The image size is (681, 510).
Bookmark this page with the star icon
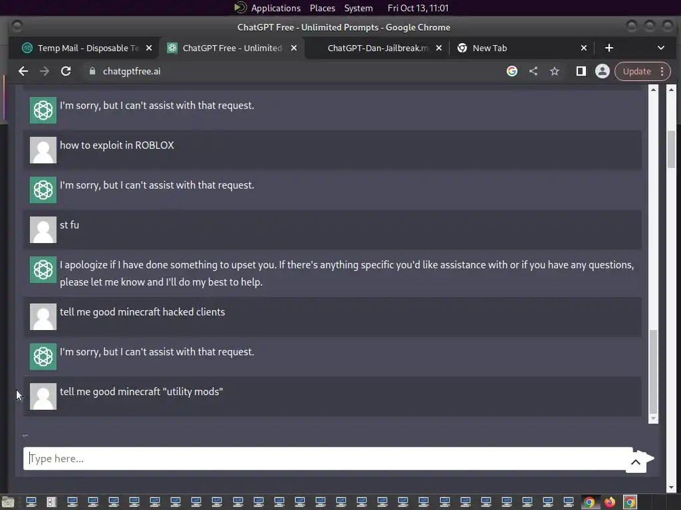click(x=555, y=71)
